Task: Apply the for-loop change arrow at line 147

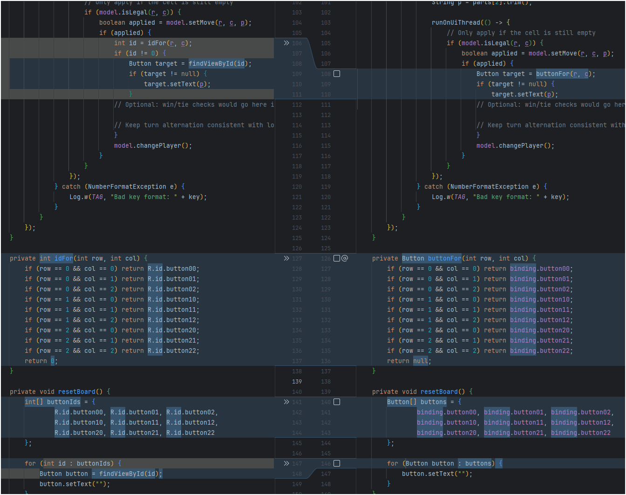Action: pyautogui.click(x=286, y=463)
